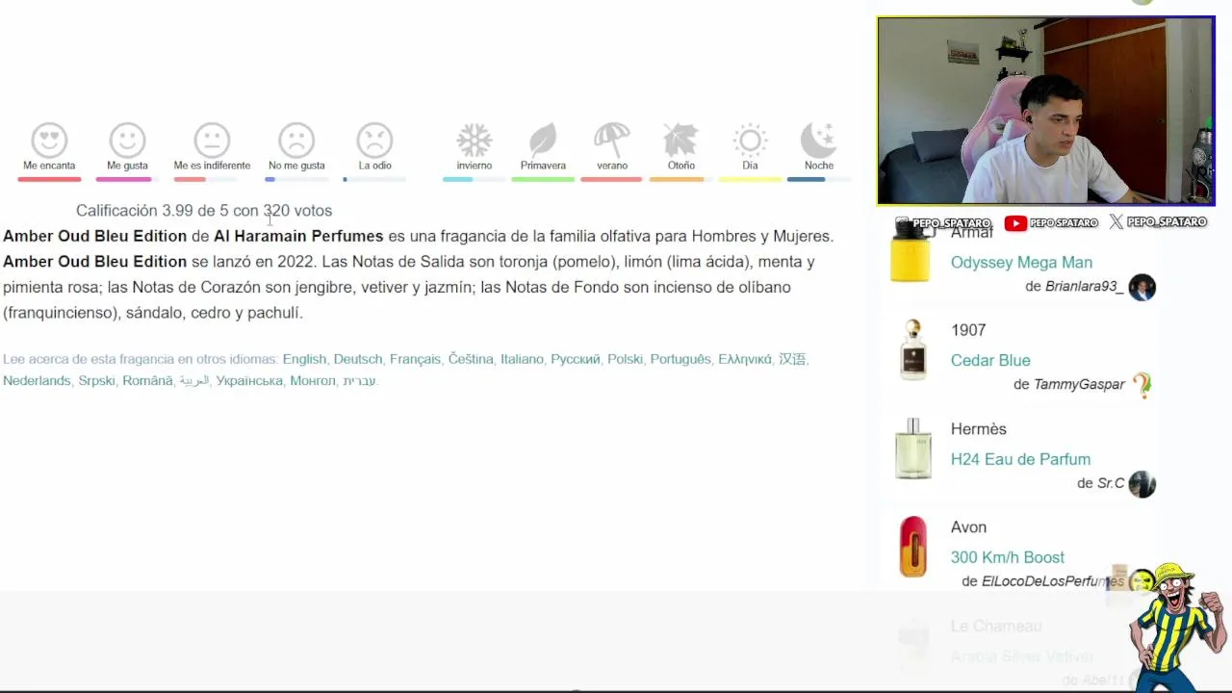Screen dimensions: 1232x693
Task: Select the invierno snowflake icon
Action: coord(474,141)
